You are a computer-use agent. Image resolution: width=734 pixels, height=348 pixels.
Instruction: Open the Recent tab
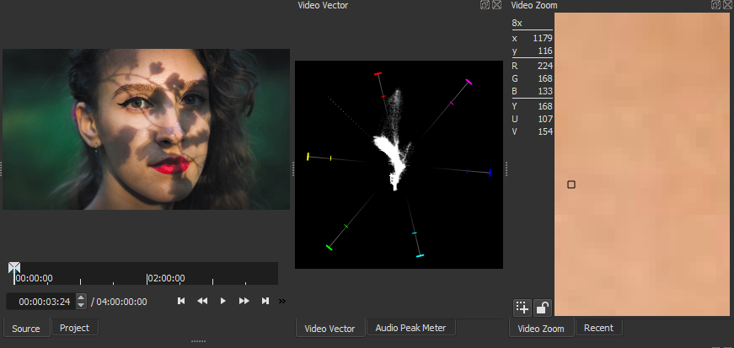click(598, 328)
